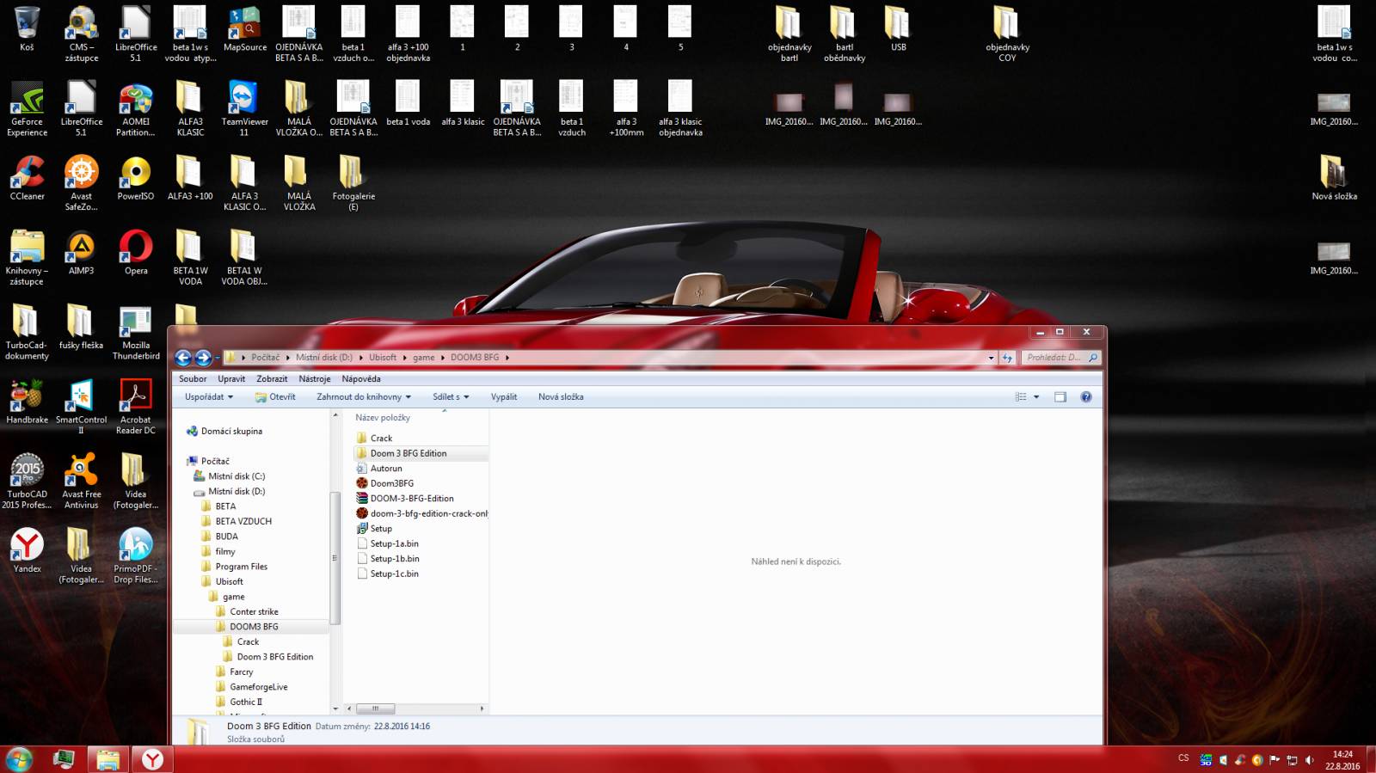1376x773 pixels.
Task: Expand breadcrumb arrow after DOOM3 BFG
Action: click(507, 358)
